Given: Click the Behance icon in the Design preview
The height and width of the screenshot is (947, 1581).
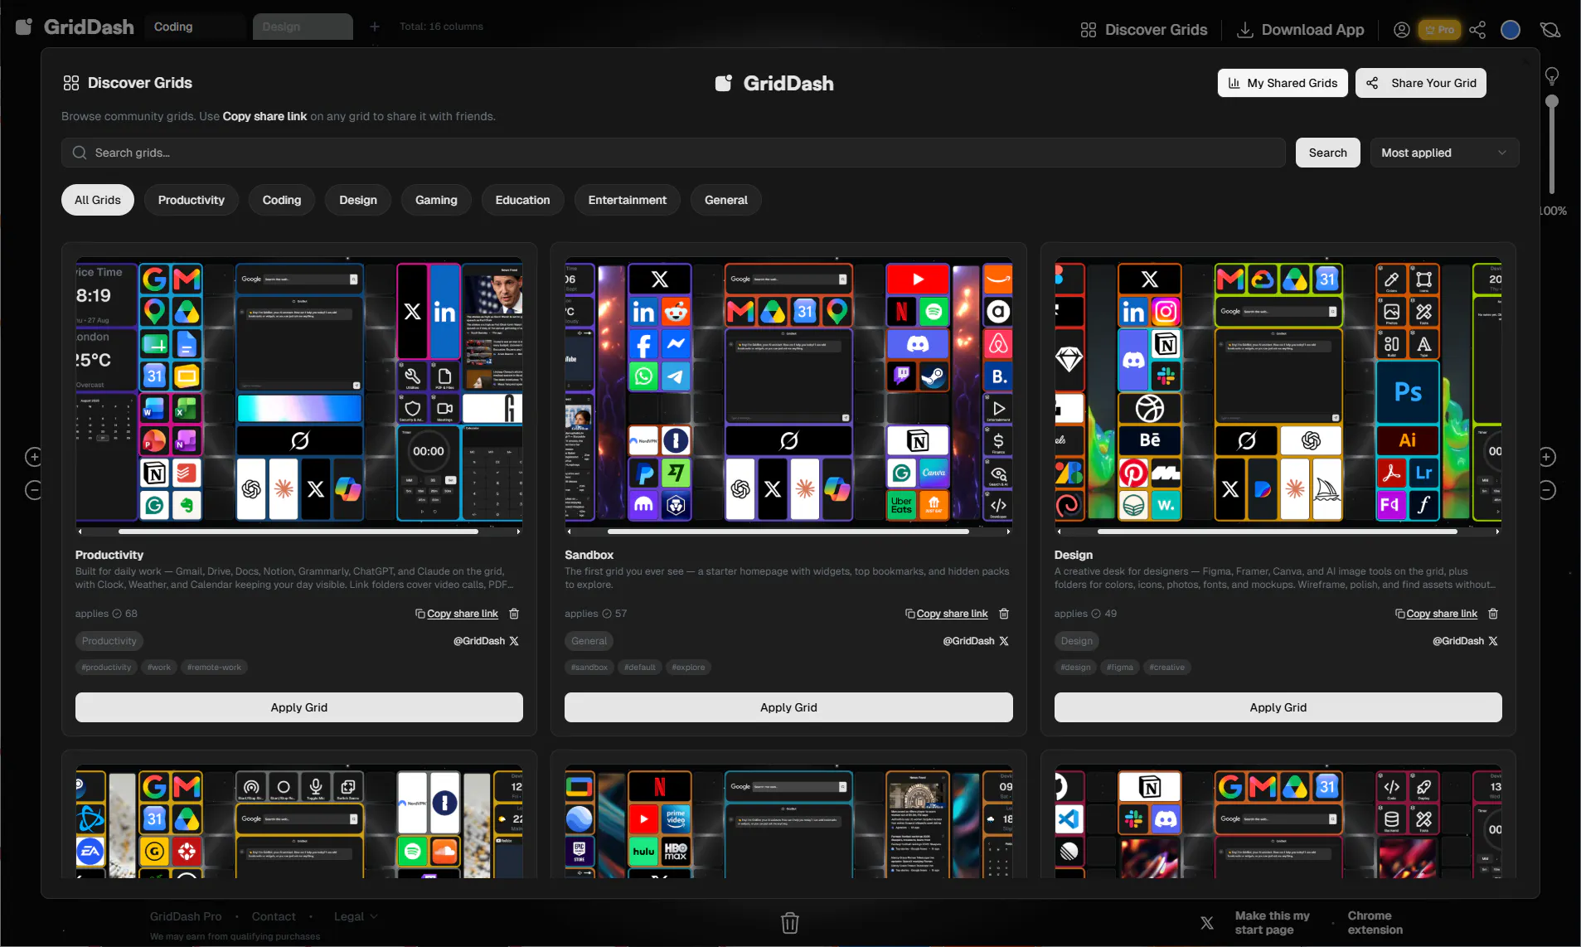Looking at the screenshot, I should [x=1150, y=440].
